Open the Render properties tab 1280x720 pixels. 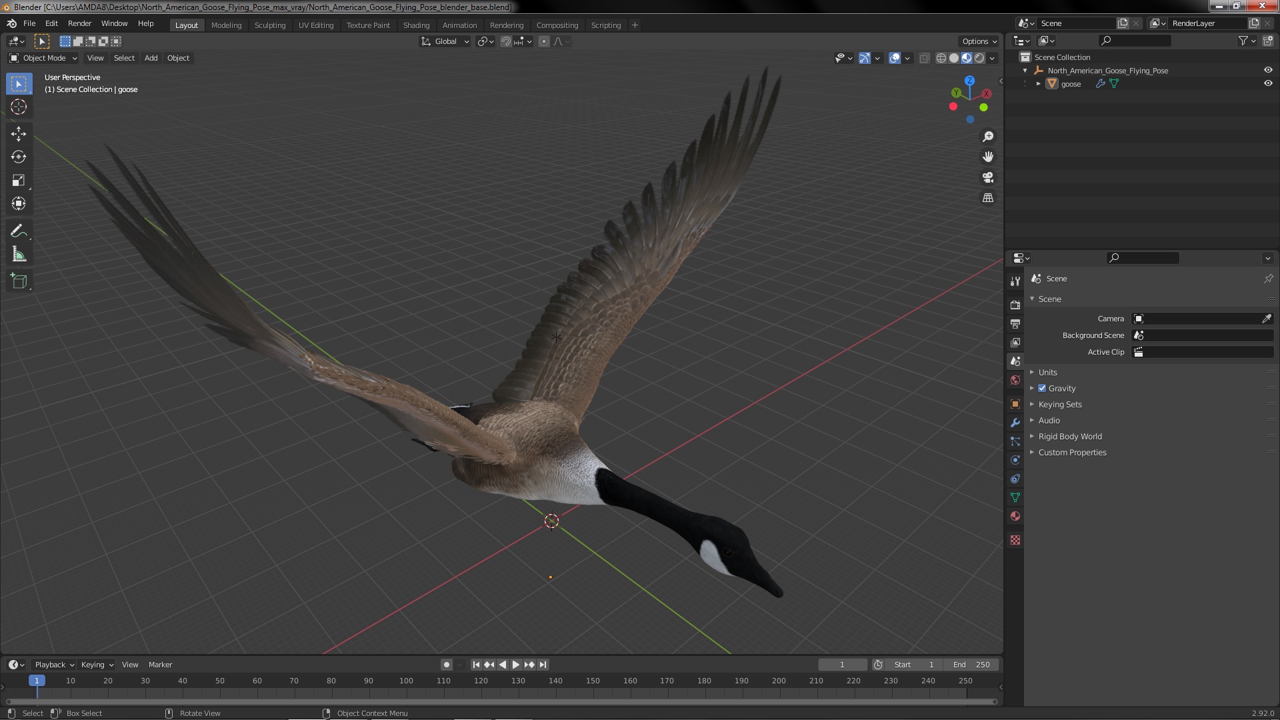[1015, 305]
